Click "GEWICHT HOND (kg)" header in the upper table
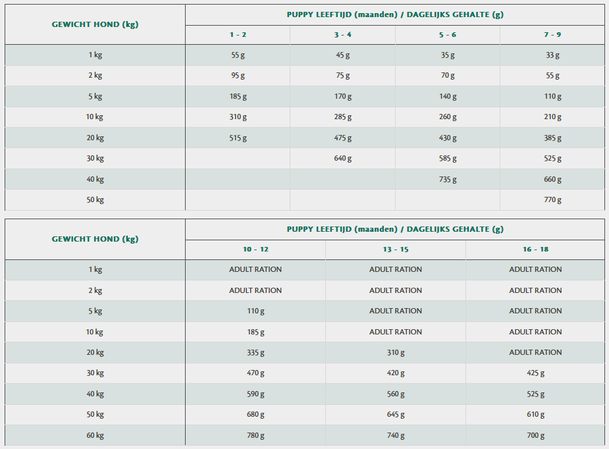The image size is (609, 449). point(95,24)
